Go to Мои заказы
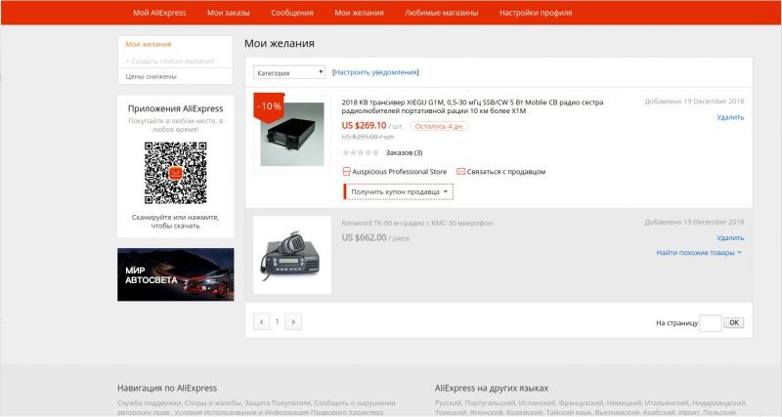Viewport: 782px width, 417px height. click(x=229, y=13)
